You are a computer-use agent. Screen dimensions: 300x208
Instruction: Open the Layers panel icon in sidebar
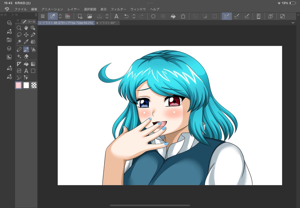9,48
